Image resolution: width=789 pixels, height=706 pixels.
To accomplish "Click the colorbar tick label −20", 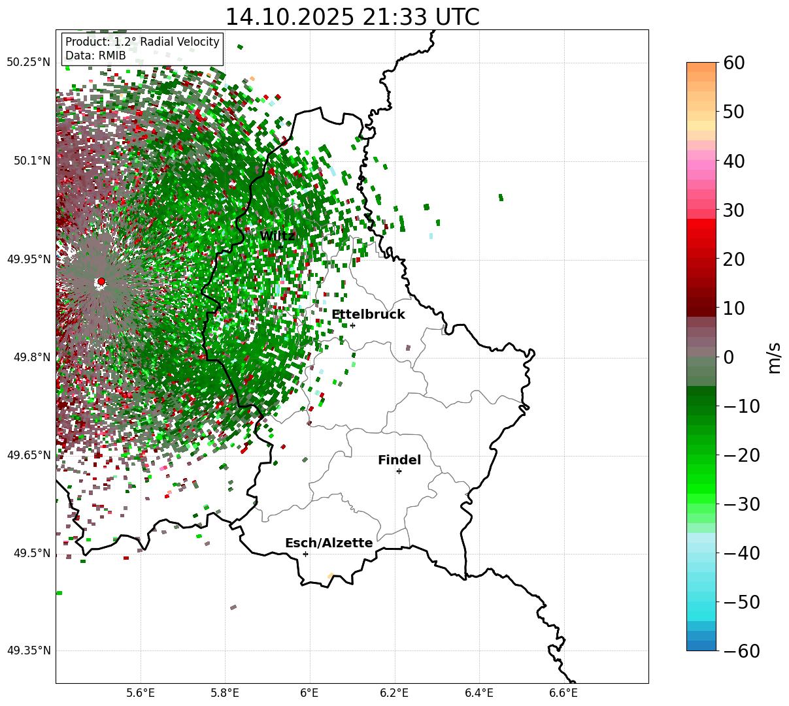I will point(741,455).
